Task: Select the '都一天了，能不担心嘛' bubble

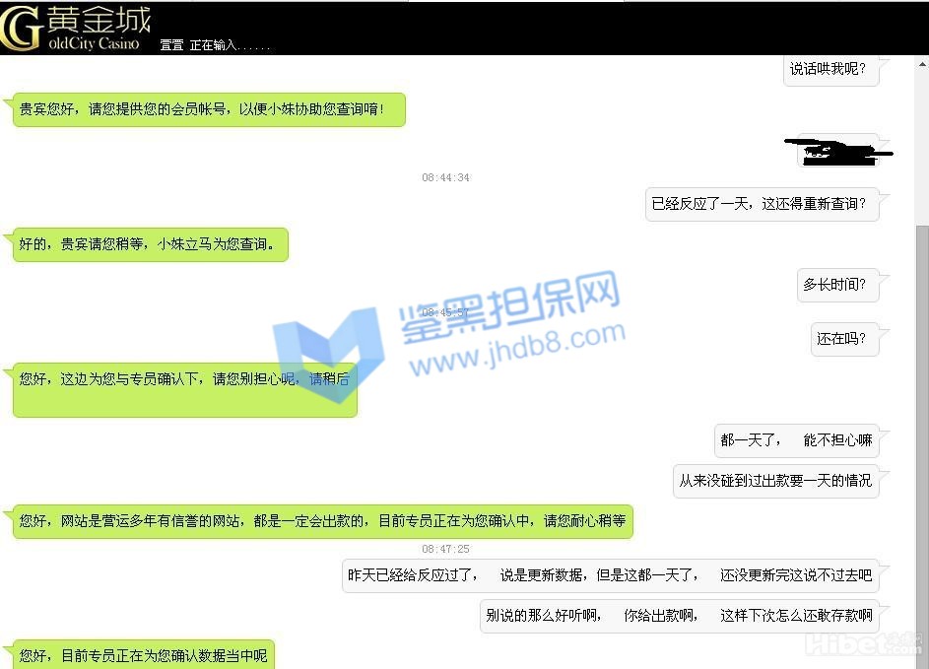Action: click(x=796, y=440)
